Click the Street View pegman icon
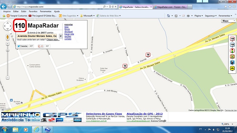Screen dimensions: 237x133 coord(7,37)
